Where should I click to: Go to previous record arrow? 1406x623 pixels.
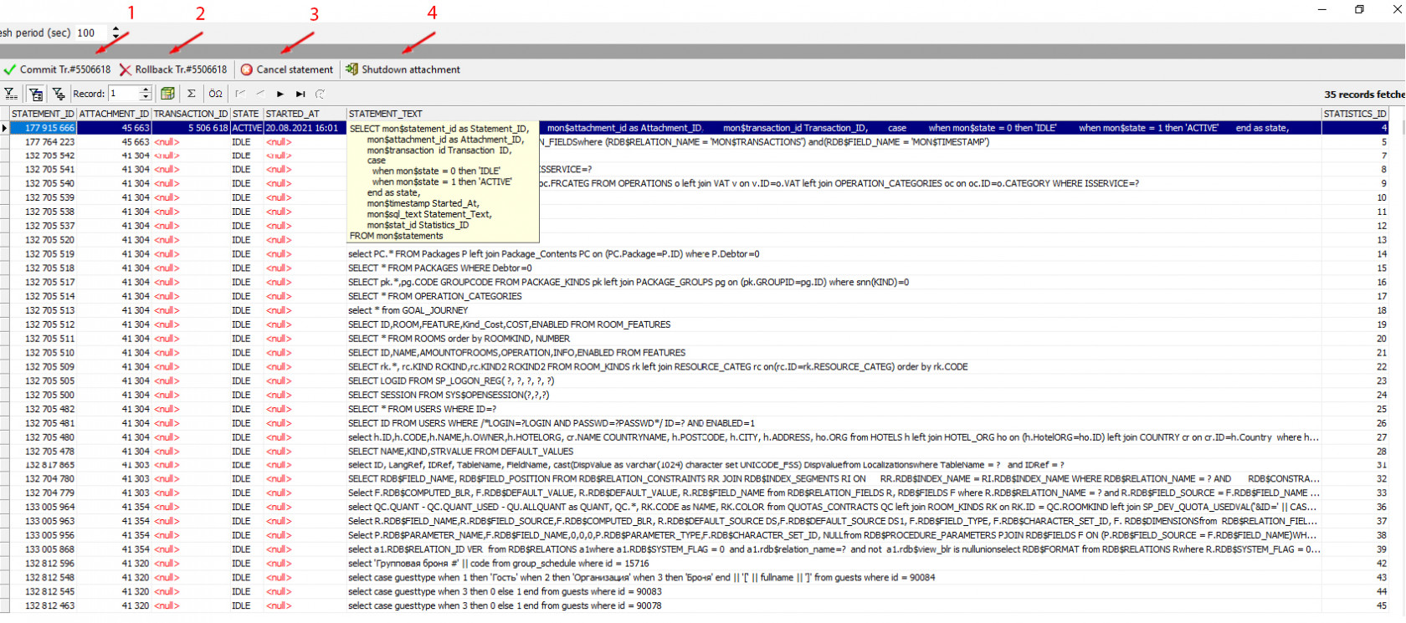pos(260,94)
